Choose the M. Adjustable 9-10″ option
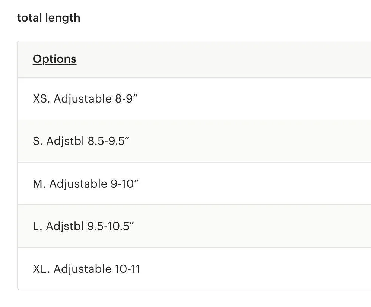 tap(194, 184)
